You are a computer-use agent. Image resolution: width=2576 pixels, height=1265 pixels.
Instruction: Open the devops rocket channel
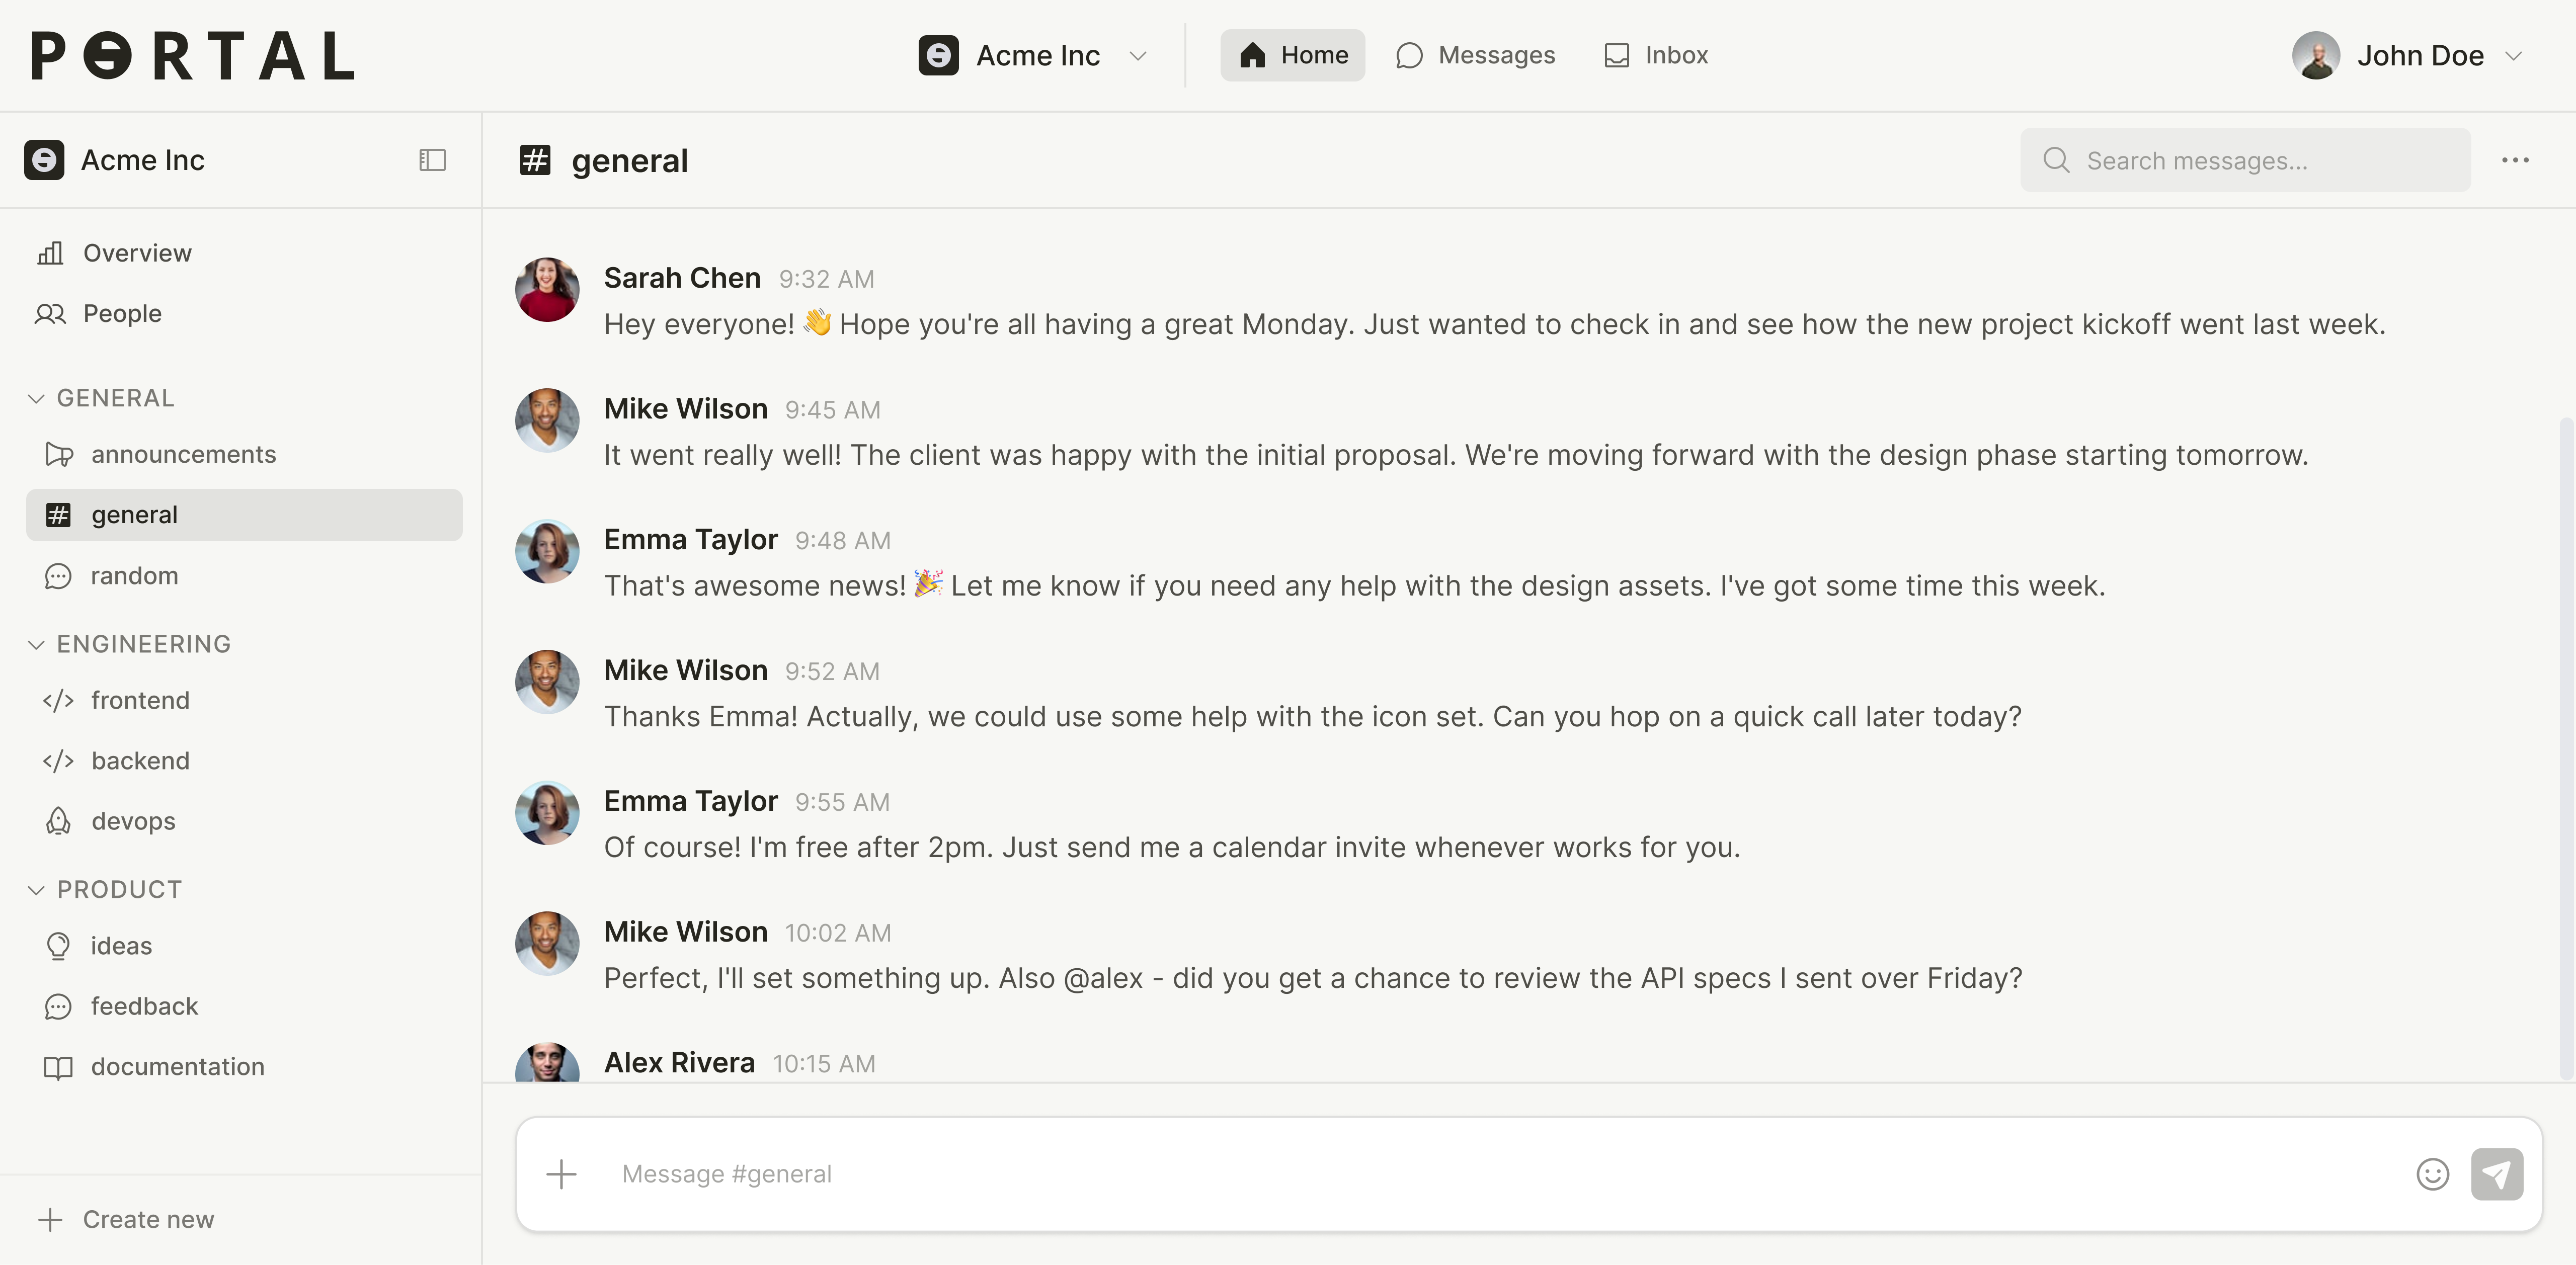coord(133,821)
